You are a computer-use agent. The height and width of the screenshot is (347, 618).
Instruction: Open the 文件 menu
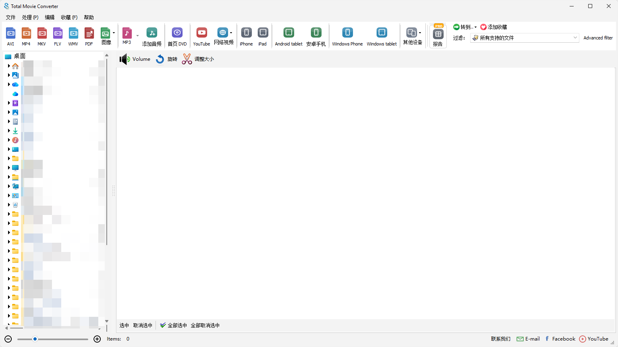[x=11, y=17]
